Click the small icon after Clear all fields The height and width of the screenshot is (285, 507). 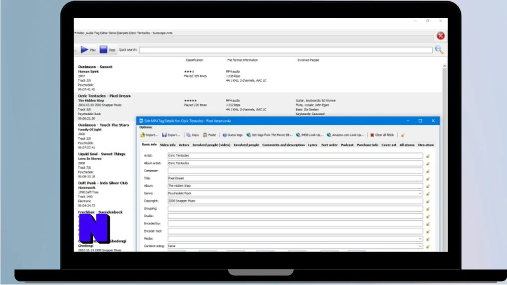pyautogui.click(x=403, y=136)
